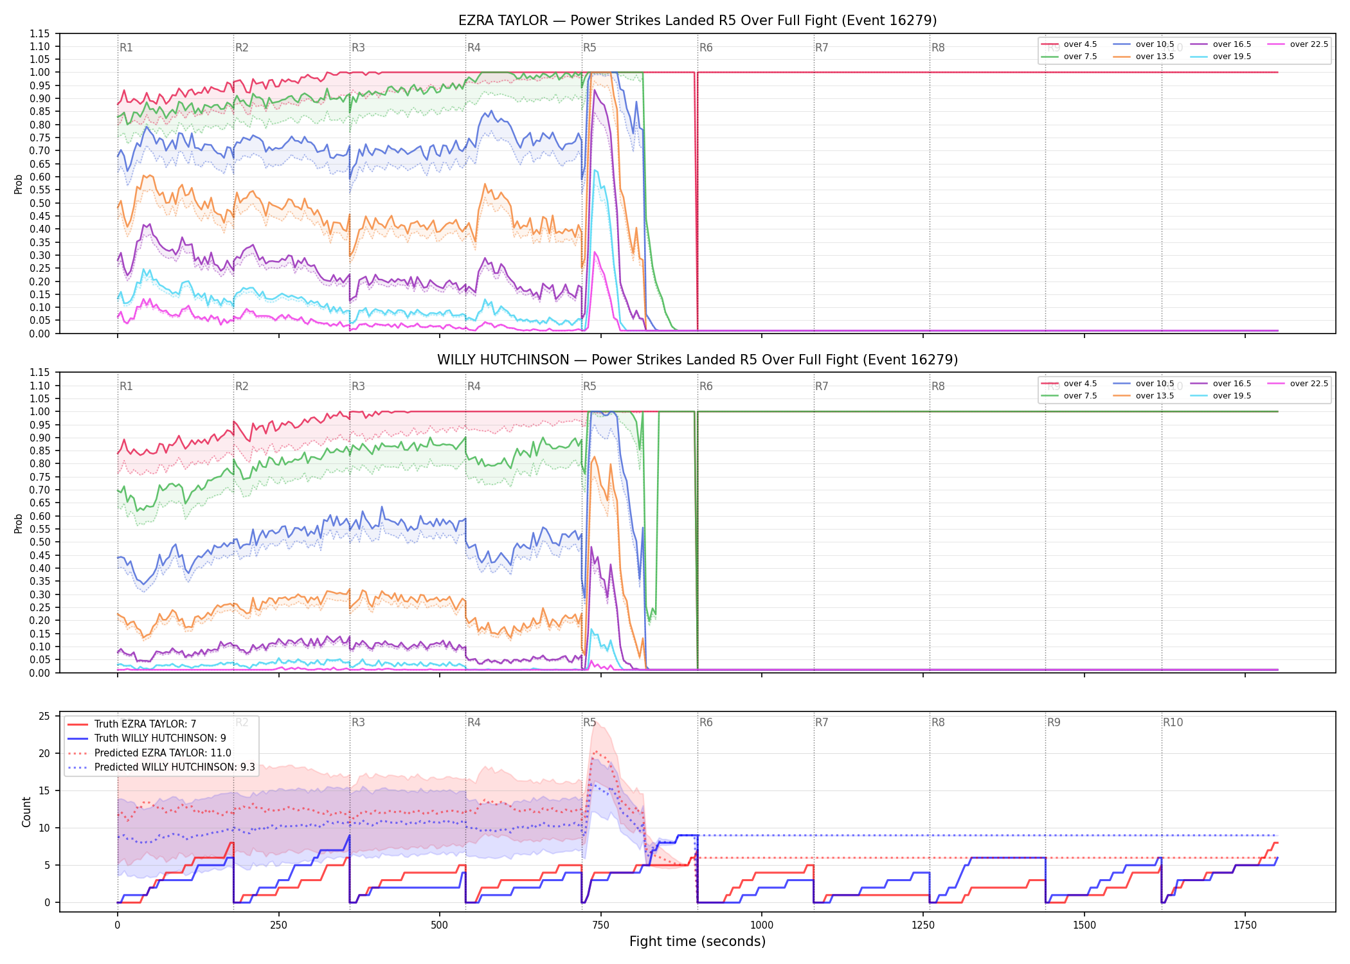The height and width of the screenshot is (964, 1350).
Task: Click the 'over 4.5' legend entry in top chart
Action: point(1069,44)
